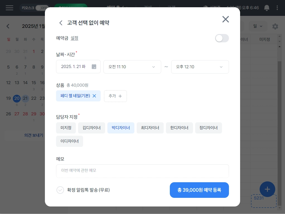Select 한디자이너 as the assignee

pos(179,128)
